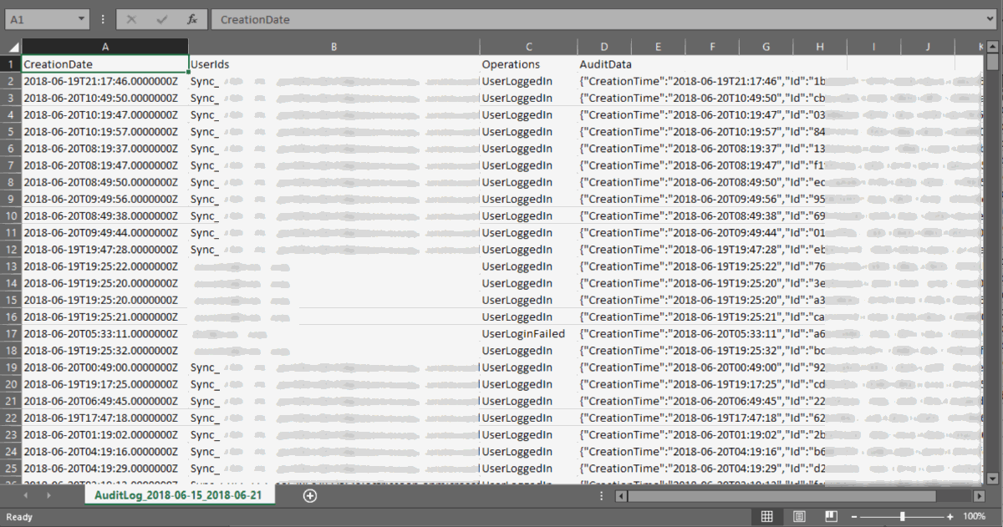Switch to Normal view icon
The width and height of the screenshot is (1003, 527).
tap(766, 517)
